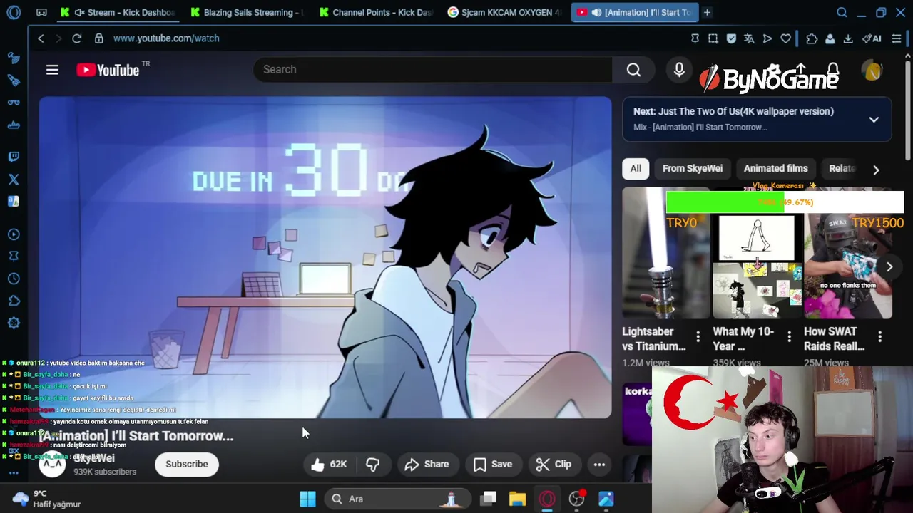Select the Animated films filter chip

pyautogui.click(x=775, y=168)
